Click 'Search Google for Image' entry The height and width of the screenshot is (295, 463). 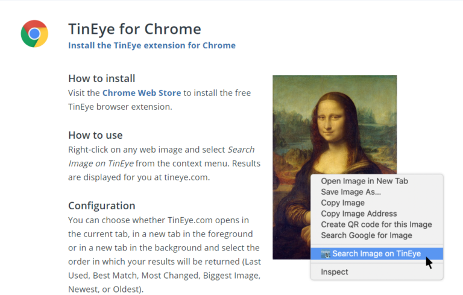point(367,235)
